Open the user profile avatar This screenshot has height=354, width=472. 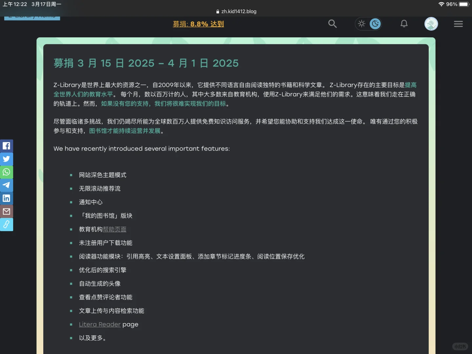click(x=431, y=24)
